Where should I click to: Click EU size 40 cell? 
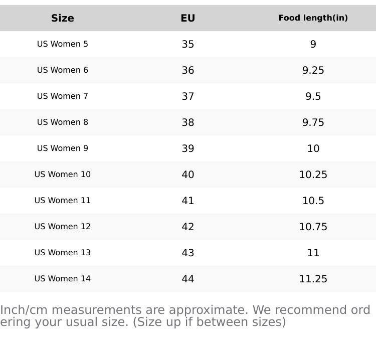[187, 175]
